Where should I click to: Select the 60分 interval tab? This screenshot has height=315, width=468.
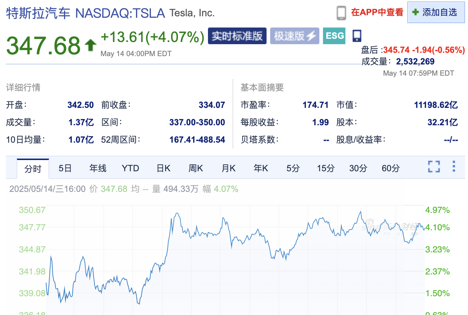click(391, 168)
